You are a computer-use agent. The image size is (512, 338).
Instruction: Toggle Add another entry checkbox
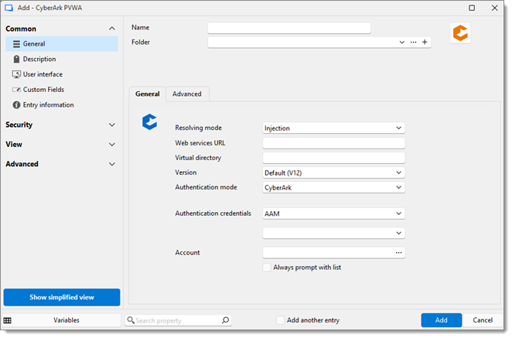coord(280,321)
